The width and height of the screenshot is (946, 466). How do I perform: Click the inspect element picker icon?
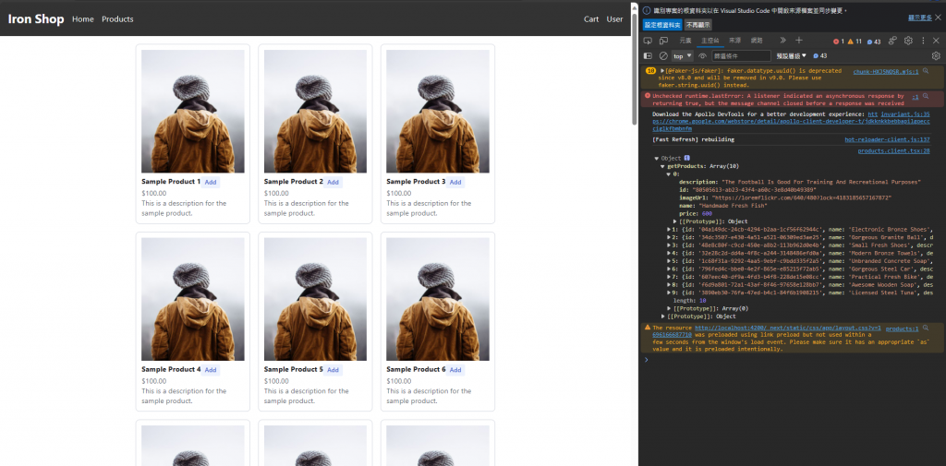tap(649, 41)
